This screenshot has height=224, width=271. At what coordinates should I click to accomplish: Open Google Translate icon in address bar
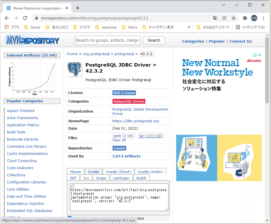click(x=215, y=18)
